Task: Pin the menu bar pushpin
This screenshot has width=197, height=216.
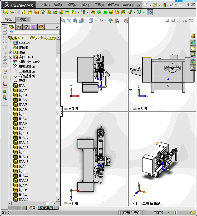Action: click(138, 5)
